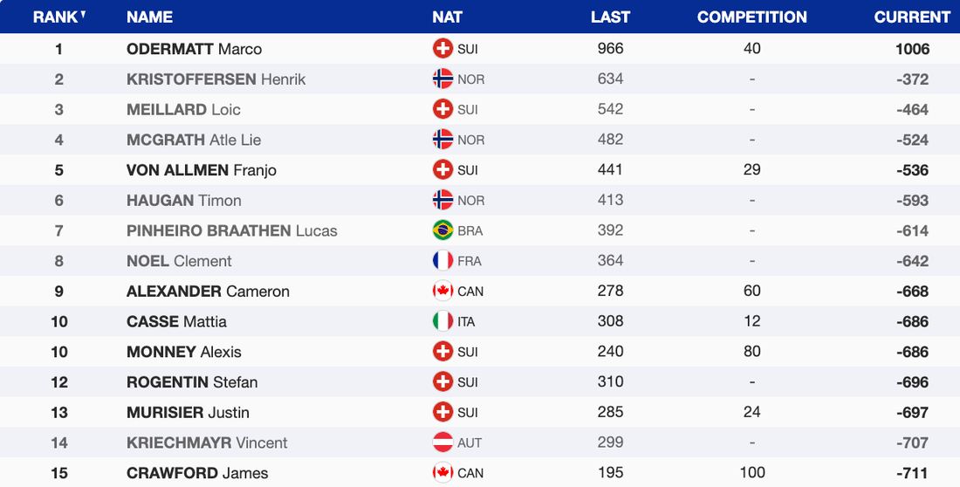Click Austrian flag in Kriechmayr row

coord(442,442)
